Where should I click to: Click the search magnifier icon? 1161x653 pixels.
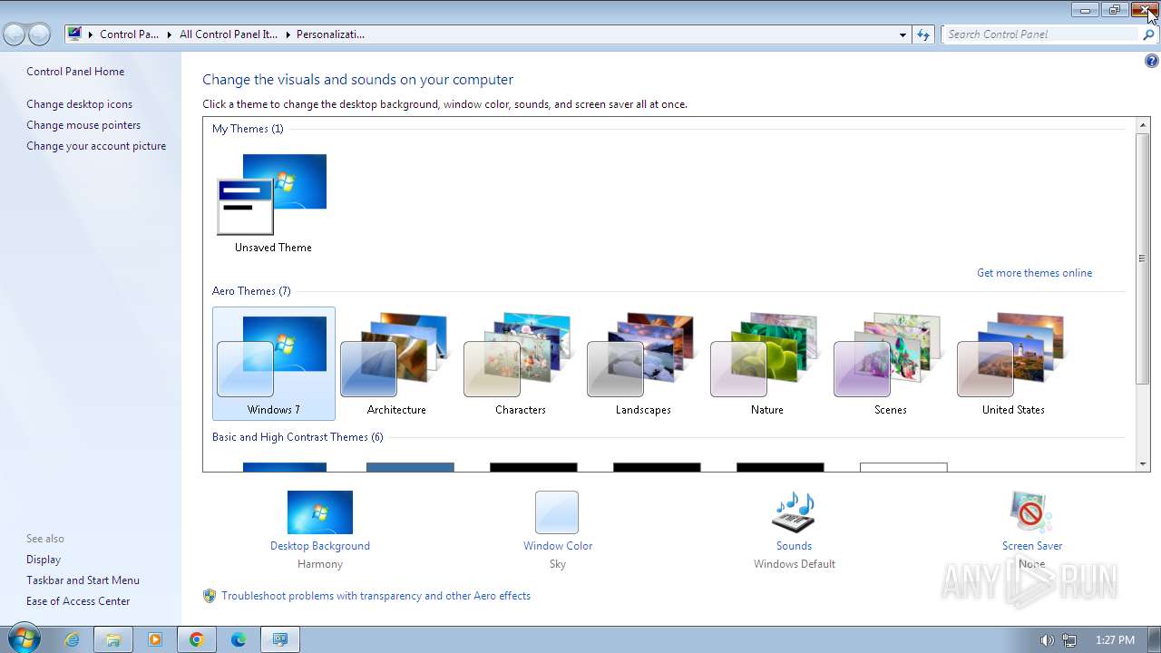pos(1149,34)
